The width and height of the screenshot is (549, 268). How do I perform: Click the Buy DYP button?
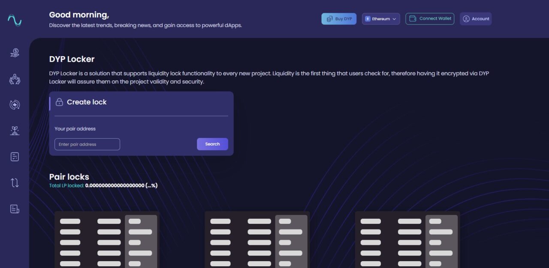[339, 19]
